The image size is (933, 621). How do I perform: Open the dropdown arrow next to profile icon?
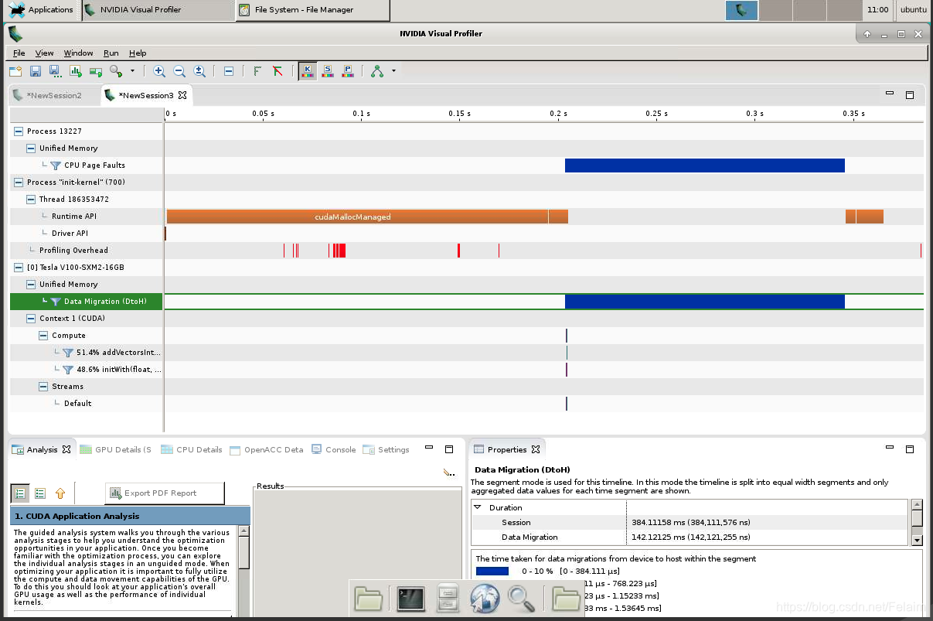(132, 71)
